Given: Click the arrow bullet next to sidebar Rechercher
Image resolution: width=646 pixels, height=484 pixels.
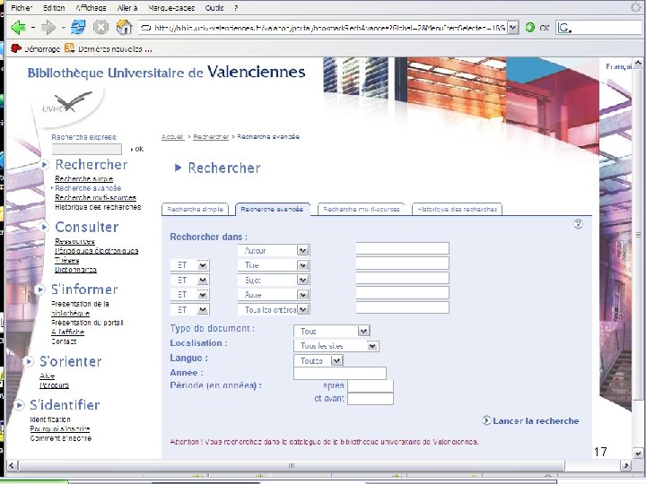Looking at the screenshot, I should point(44,165).
